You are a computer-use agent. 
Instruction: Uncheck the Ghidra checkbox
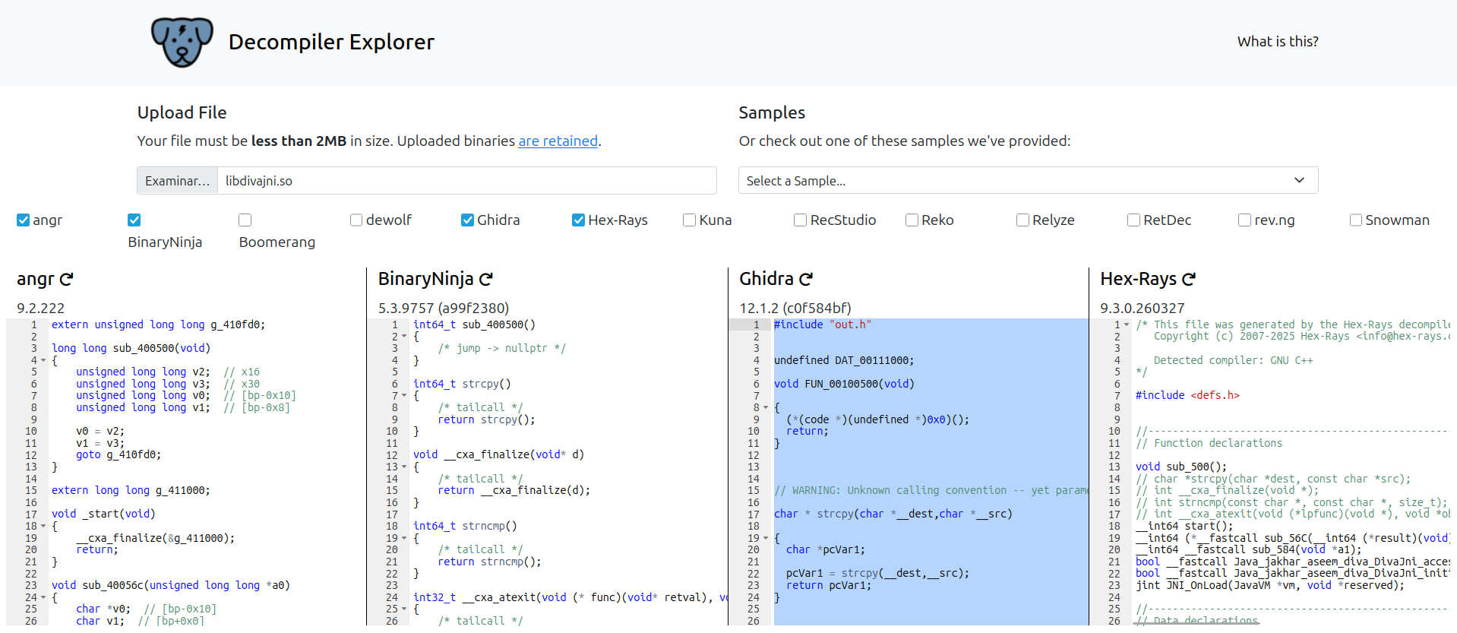click(x=467, y=220)
